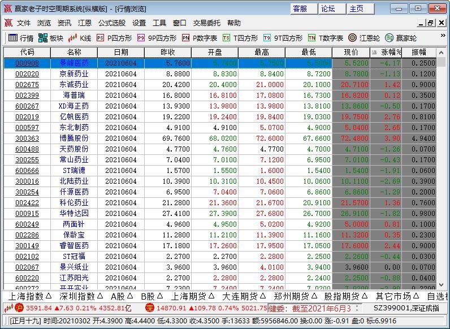This screenshot has width=450, height=329.
Task: Open the T四方形 time square tool
Action: (x=240, y=38)
